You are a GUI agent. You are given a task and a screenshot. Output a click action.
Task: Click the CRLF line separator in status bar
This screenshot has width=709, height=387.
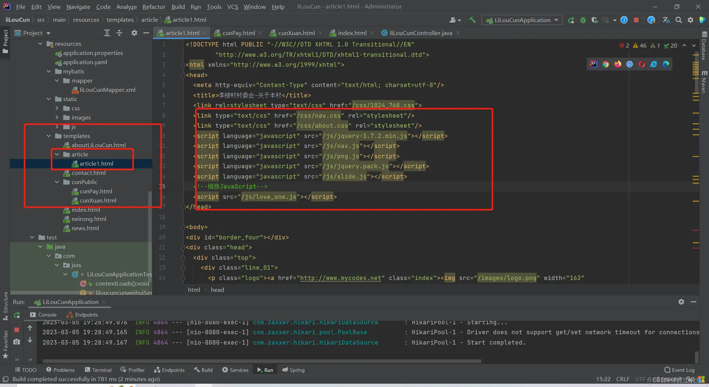click(x=623, y=379)
